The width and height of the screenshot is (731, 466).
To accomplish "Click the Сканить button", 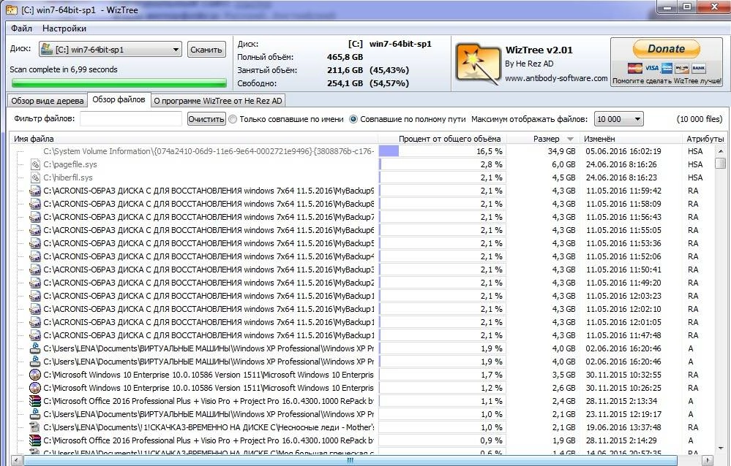I will 206,50.
